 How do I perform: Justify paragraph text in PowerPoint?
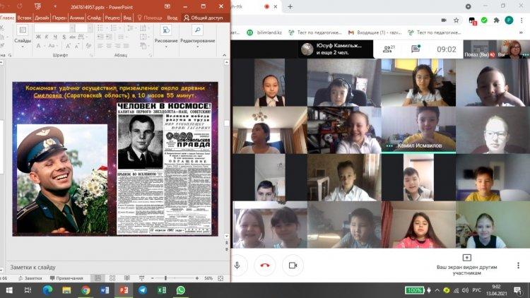tap(126, 46)
